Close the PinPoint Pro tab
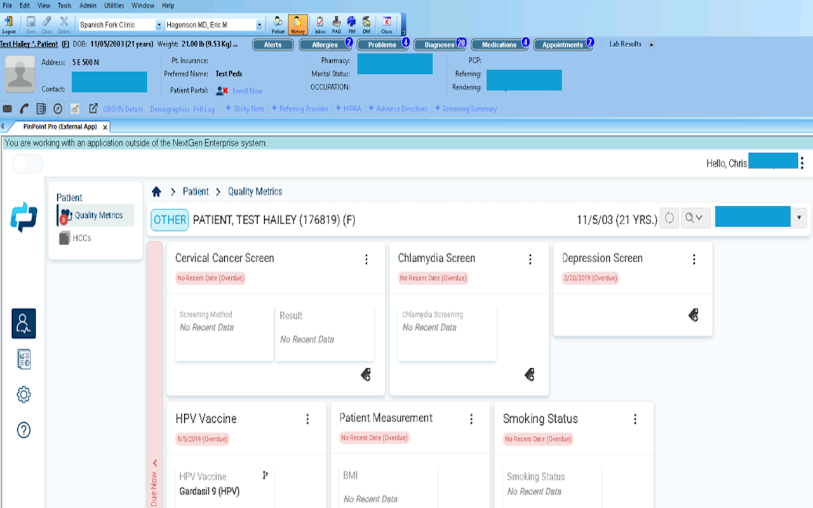Image resolution: width=813 pixels, height=508 pixels. point(105,127)
